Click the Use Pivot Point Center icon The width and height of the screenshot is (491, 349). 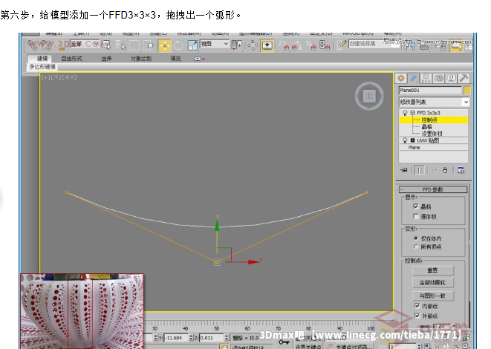tap(237, 45)
